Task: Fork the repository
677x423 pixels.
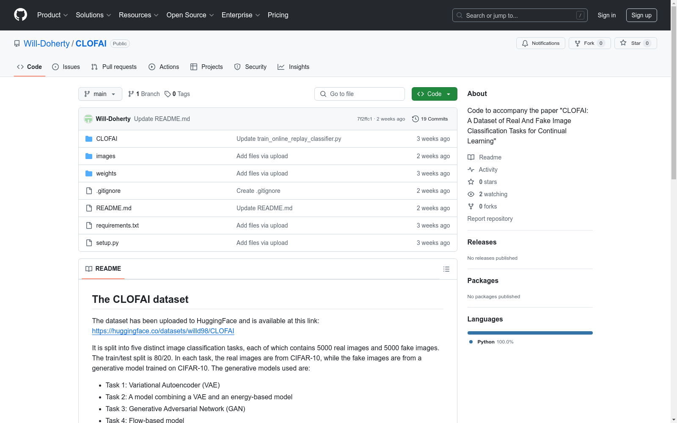Action: coord(589,43)
